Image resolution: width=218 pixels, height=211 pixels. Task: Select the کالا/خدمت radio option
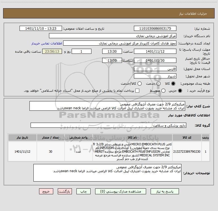[140, 84]
